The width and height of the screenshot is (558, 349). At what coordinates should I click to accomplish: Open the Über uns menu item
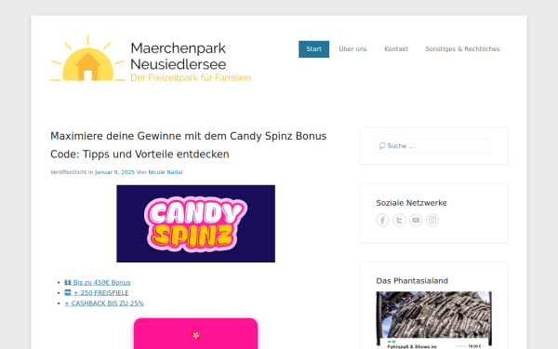[352, 49]
